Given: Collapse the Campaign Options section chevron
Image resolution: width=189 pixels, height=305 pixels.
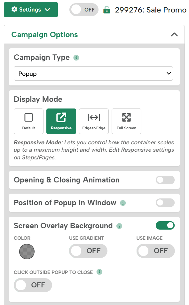Looking at the screenshot, I should click(x=174, y=35).
